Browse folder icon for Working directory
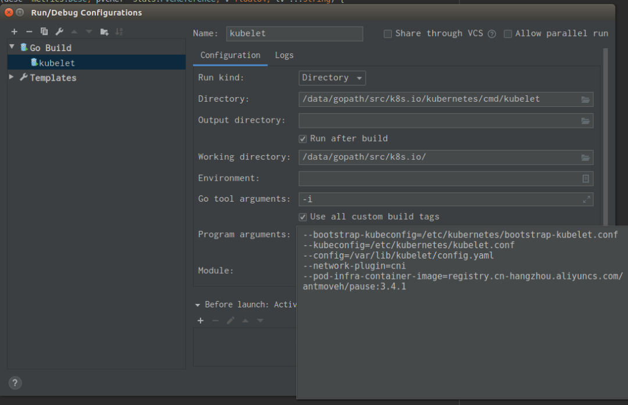Screen dimensions: 628x405 [x=585, y=157]
